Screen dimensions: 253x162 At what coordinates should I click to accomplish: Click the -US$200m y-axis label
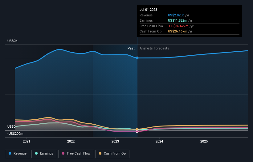point(15,134)
